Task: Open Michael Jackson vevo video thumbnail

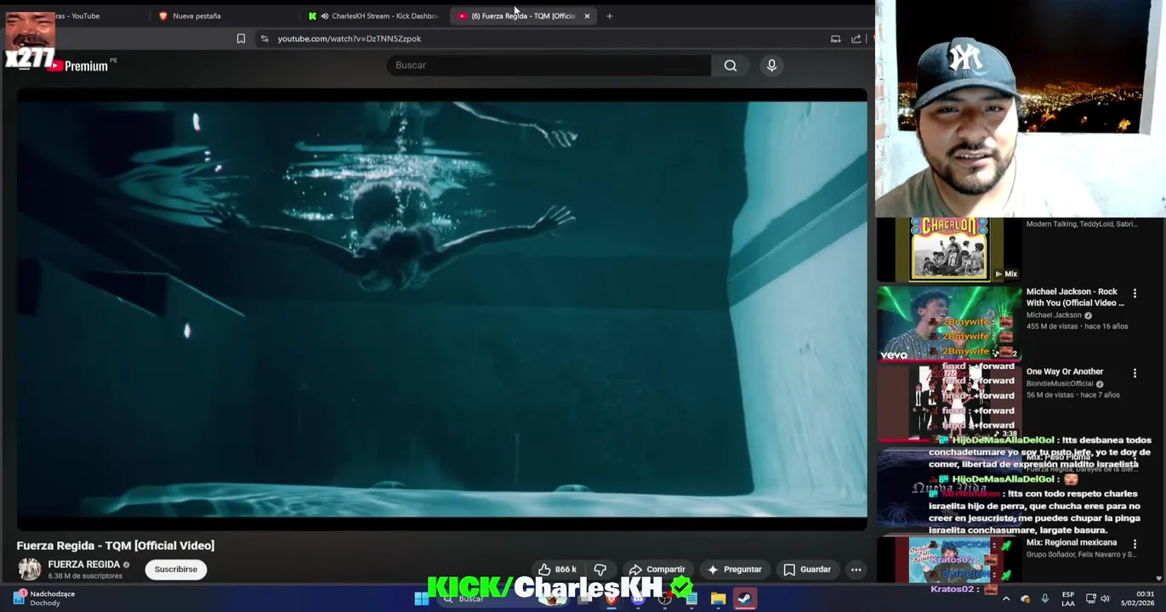Action: (x=948, y=324)
